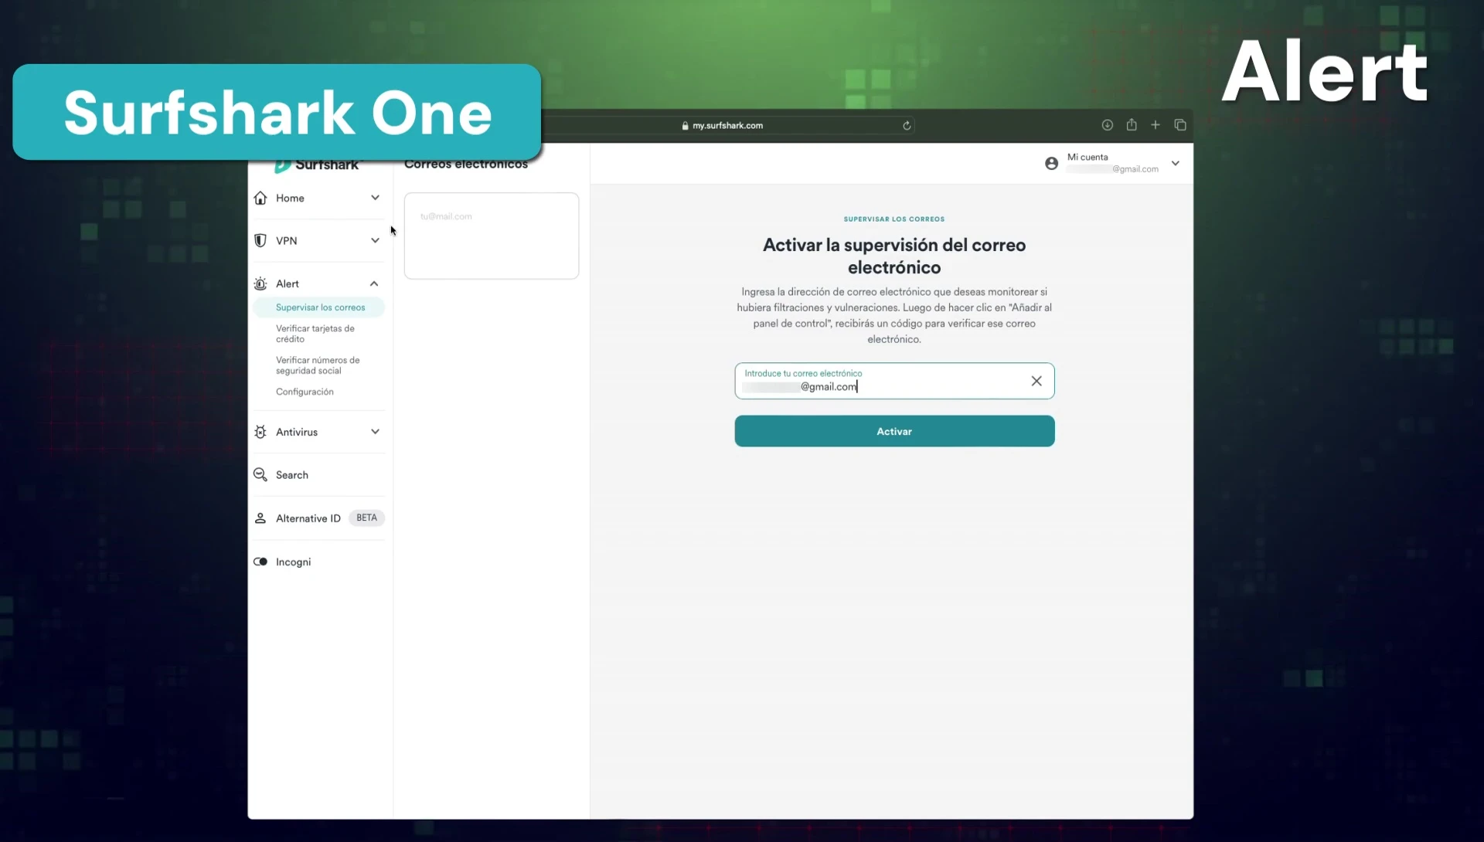Click the account avatar icon

point(1051,163)
